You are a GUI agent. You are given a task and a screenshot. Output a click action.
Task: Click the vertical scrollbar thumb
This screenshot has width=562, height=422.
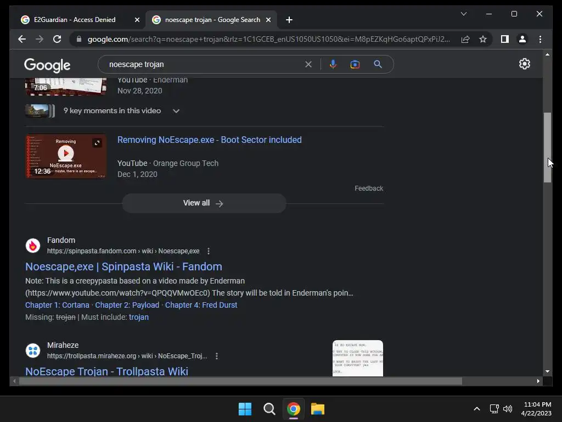(x=547, y=147)
